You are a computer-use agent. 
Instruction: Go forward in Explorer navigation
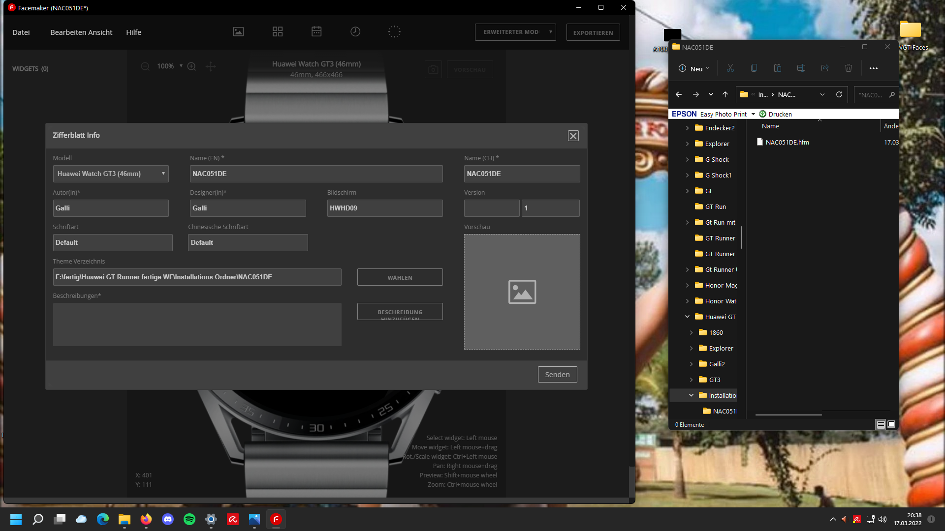[x=696, y=94]
